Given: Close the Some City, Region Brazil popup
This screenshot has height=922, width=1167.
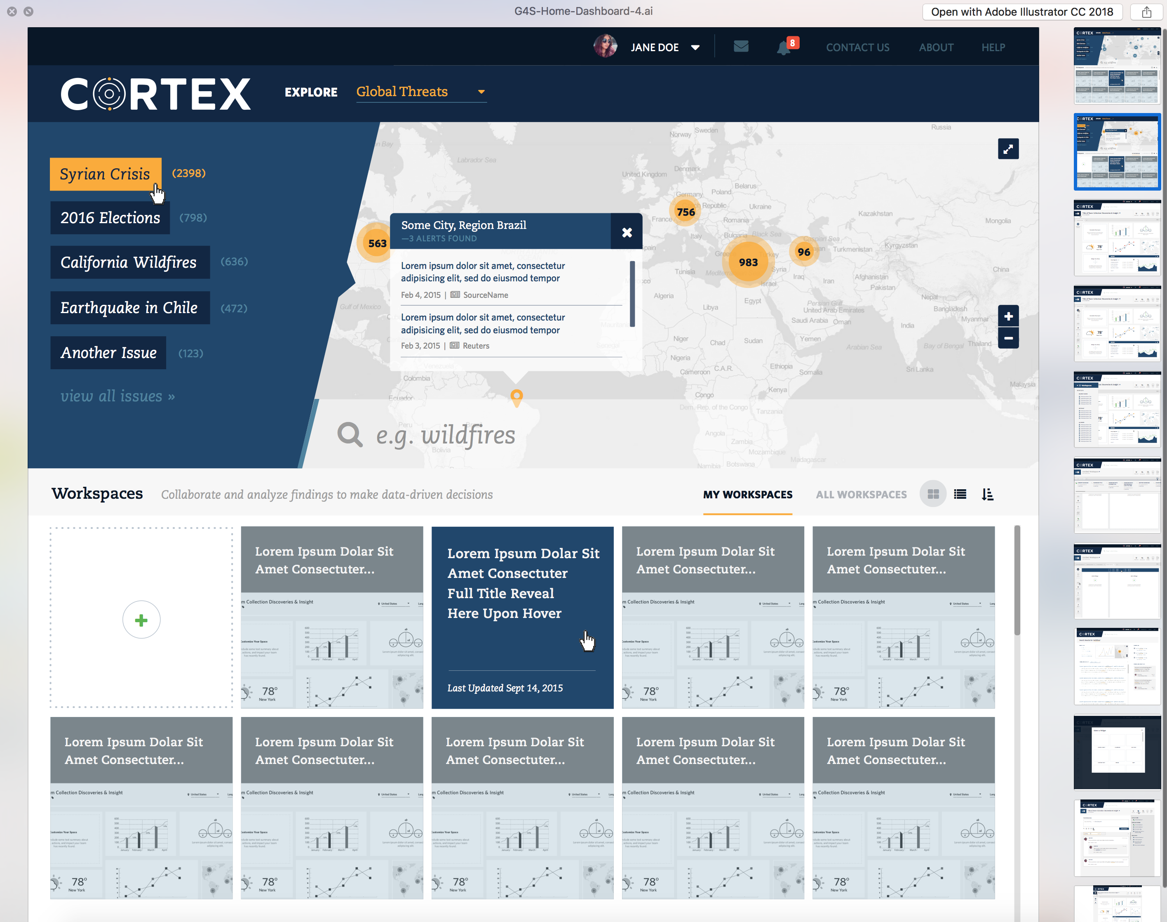Looking at the screenshot, I should coord(627,232).
